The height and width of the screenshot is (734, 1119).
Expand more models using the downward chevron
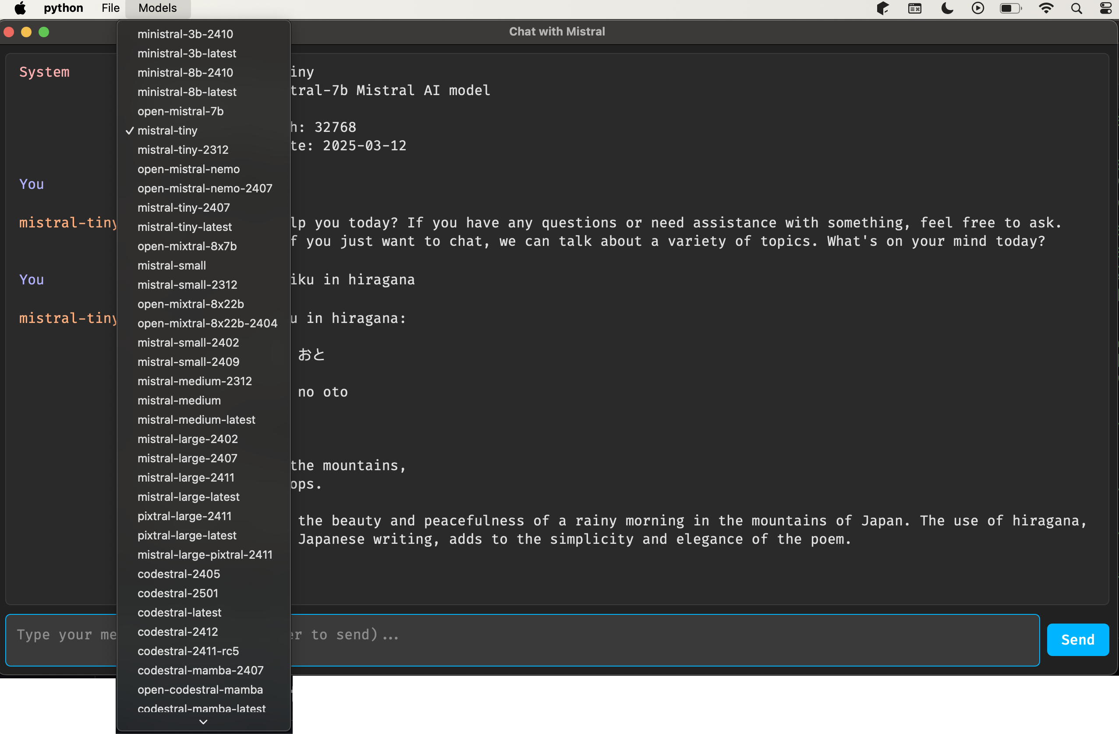[x=203, y=722]
